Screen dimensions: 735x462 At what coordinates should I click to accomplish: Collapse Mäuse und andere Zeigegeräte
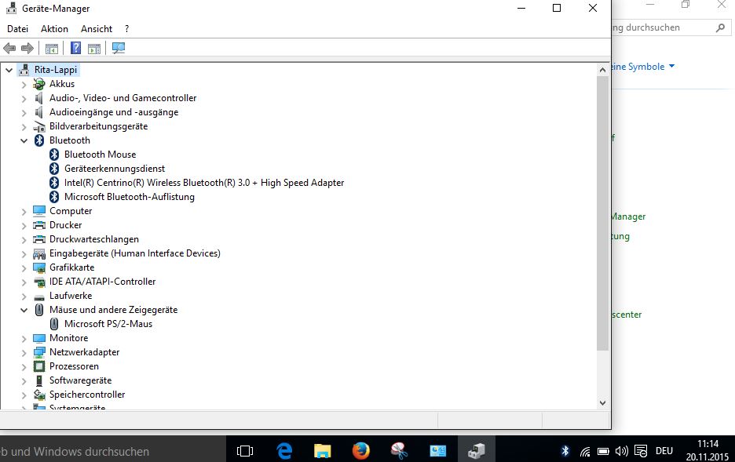pos(24,311)
